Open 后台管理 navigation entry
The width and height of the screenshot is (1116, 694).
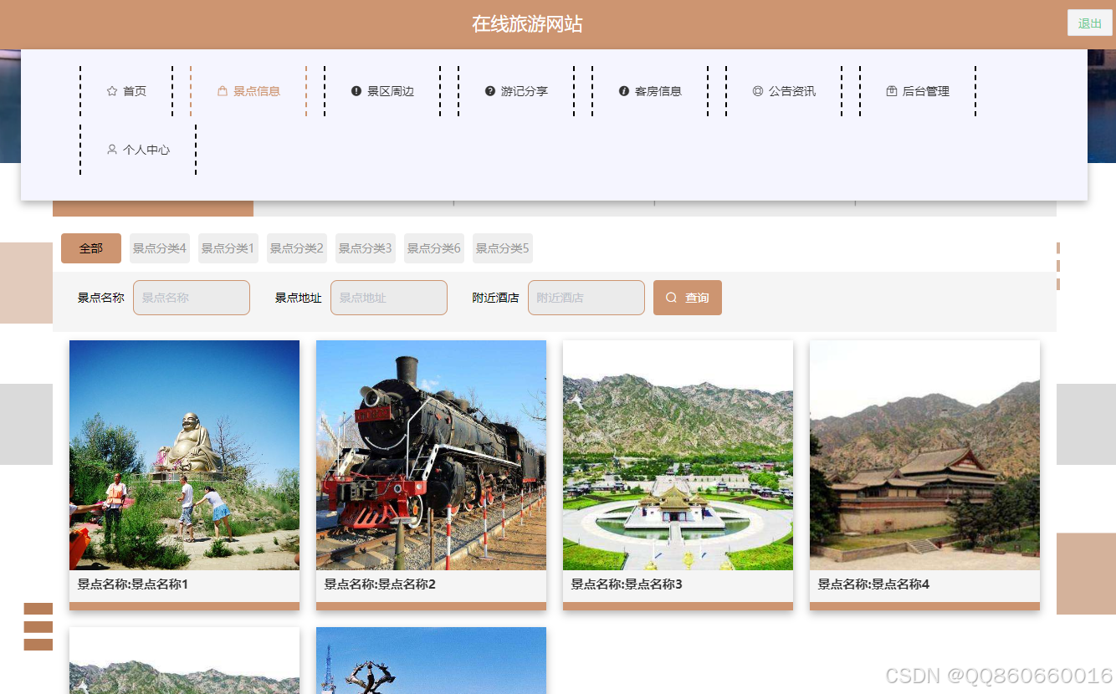[x=918, y=91]
